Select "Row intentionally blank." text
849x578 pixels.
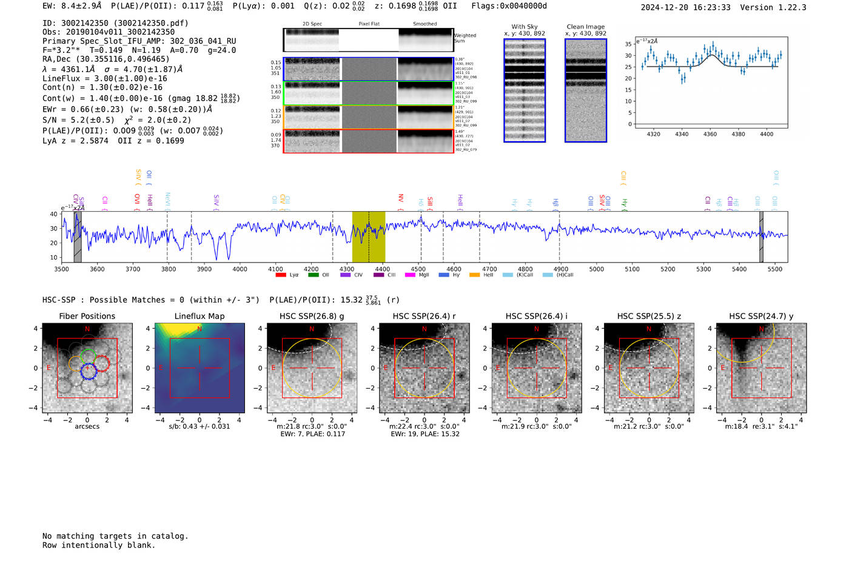coord(99,545)
